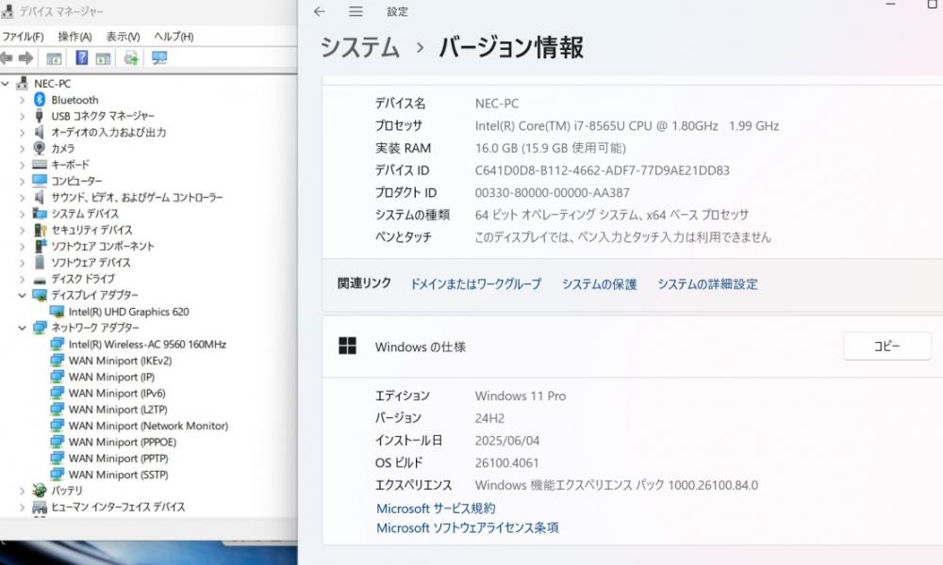
Task: Collapse the ディスプレイ アダプター category
Action: point(23,296)
